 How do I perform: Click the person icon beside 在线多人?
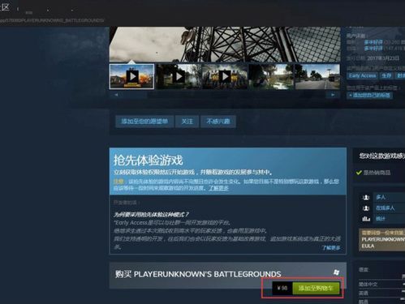click(x=366, y=208)
